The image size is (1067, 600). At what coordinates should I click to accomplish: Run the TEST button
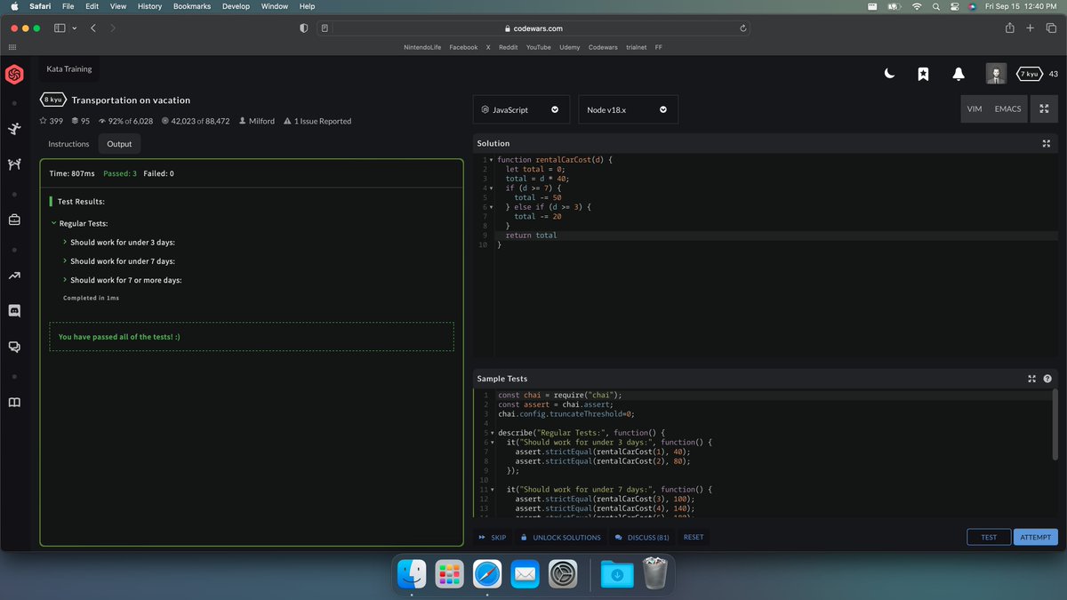point(989,537)
